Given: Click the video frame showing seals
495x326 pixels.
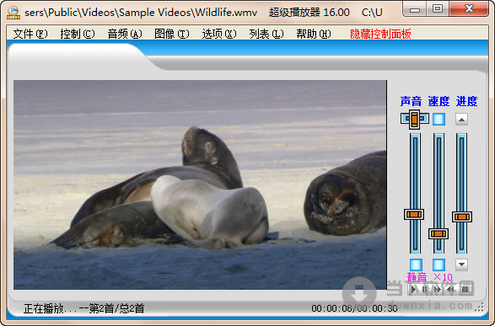Looking at the screenshot, I should 200,184.
